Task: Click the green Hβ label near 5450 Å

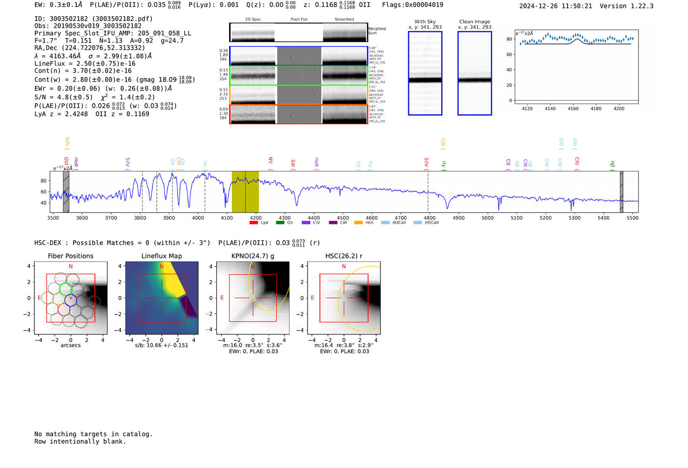Action: pos(612,165)
